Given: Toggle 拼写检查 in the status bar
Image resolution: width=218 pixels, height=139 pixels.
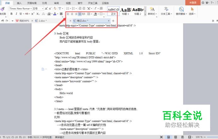Looking at the screenshot, I should point(46,137).
